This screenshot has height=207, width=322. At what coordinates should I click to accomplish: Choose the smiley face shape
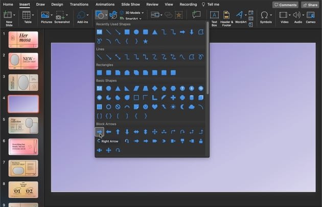145,107
